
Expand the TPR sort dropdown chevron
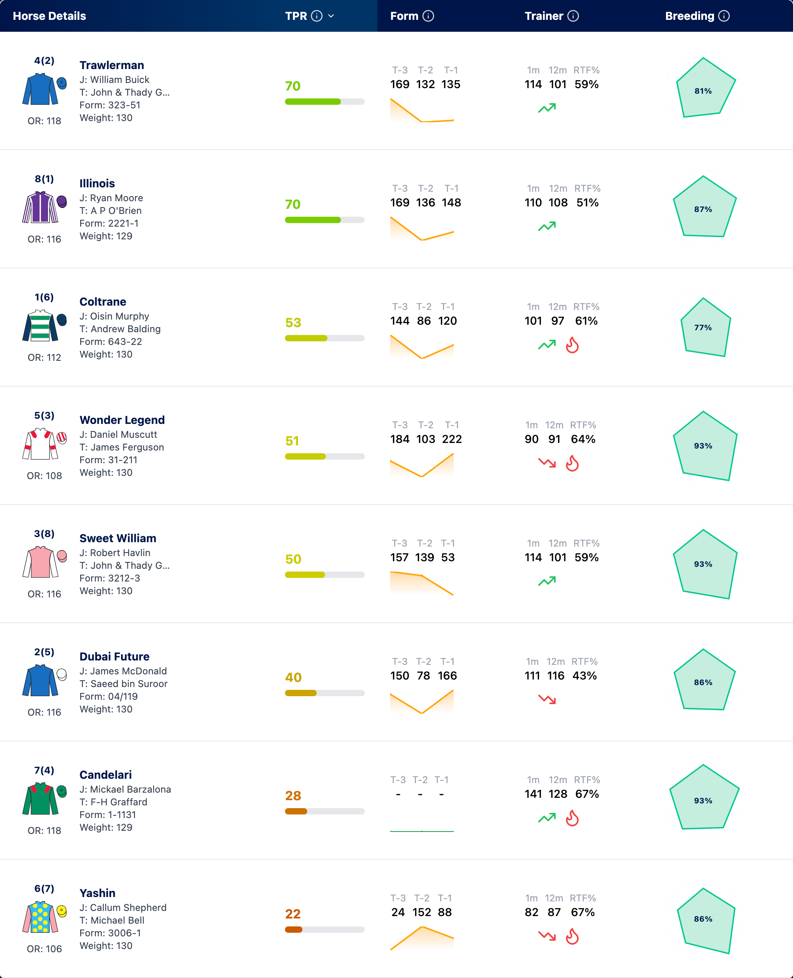(331, 16)
